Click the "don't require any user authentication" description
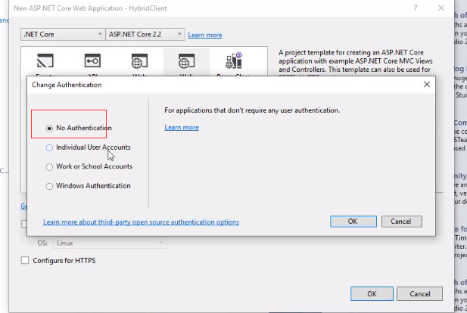 click(x=252, y=110)
